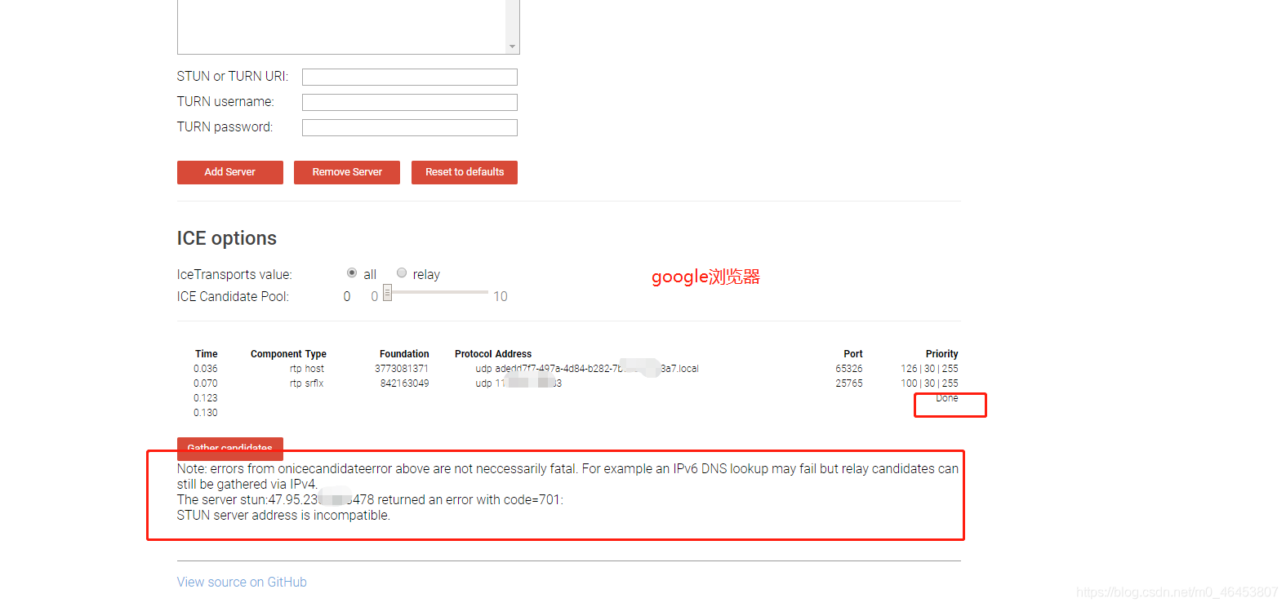This screenshot has width=1286, height=607.
Task: Click the 'Done' status text
Action: (947, 398)
